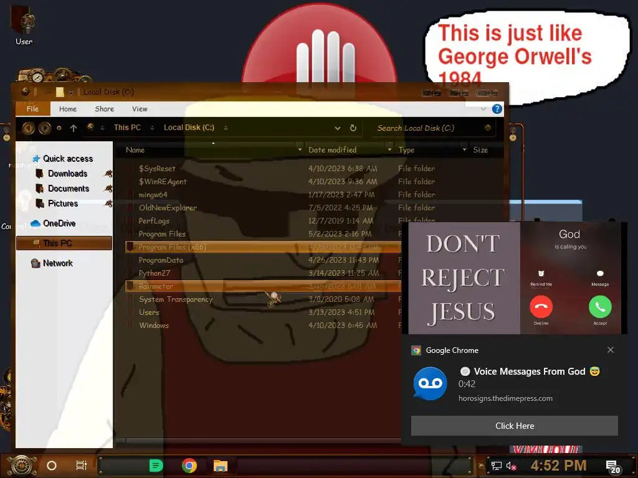
Task: Select the $SysReset folder
Action: (157, 168)
